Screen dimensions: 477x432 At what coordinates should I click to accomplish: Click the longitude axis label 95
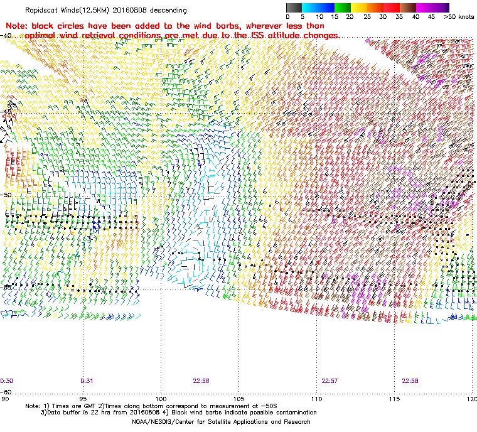click(83, 399)
